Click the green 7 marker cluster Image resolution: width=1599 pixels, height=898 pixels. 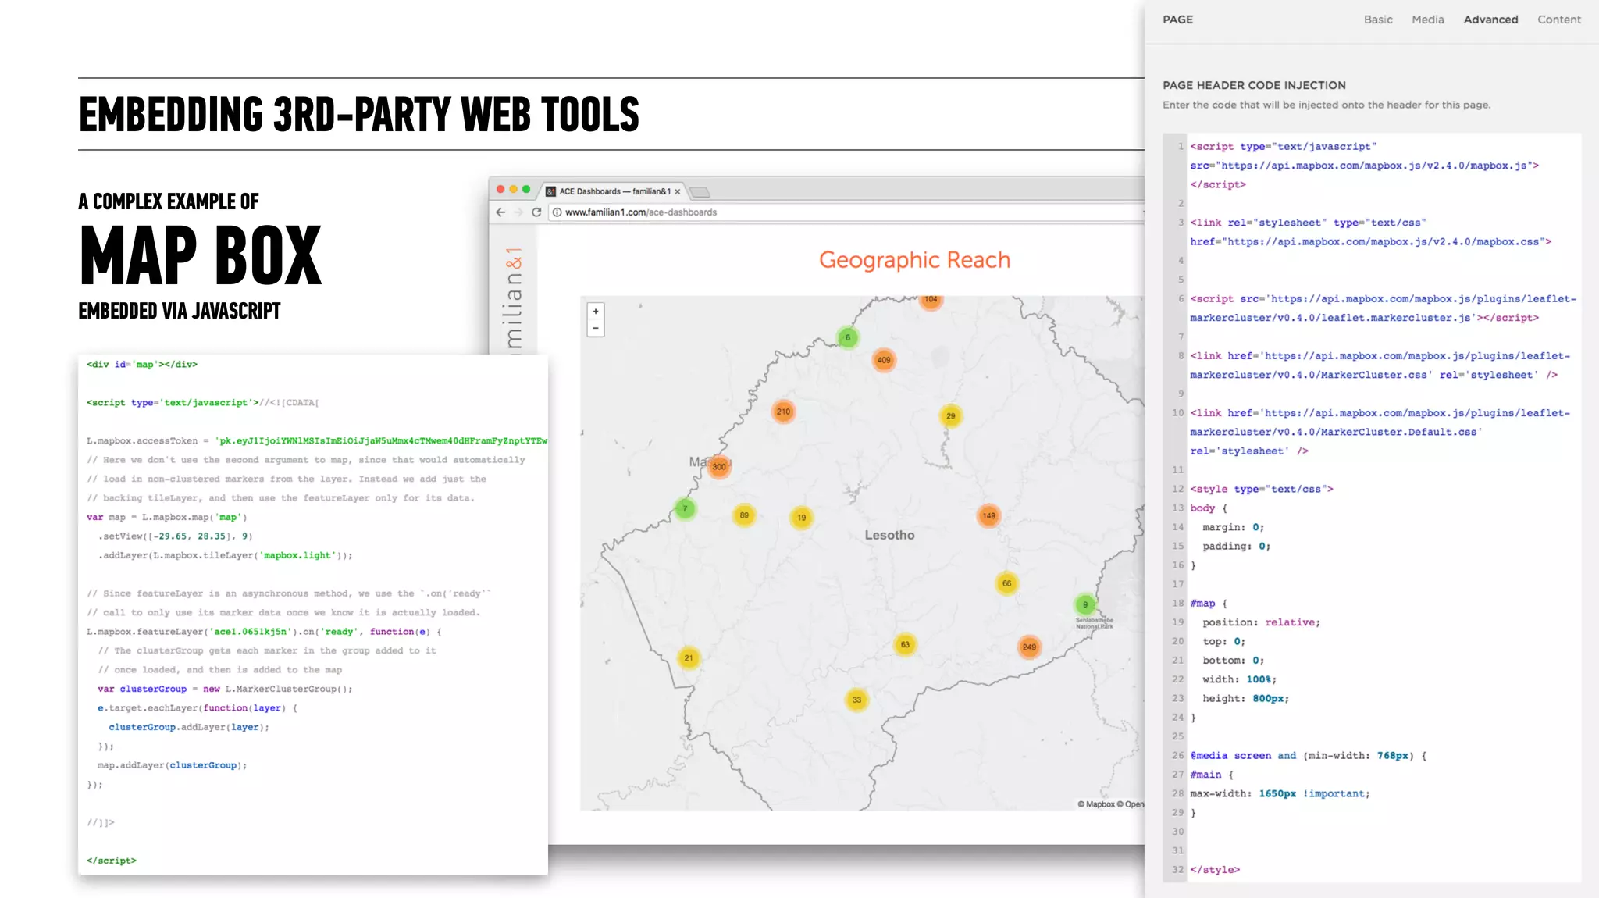(x=685, y=509)
